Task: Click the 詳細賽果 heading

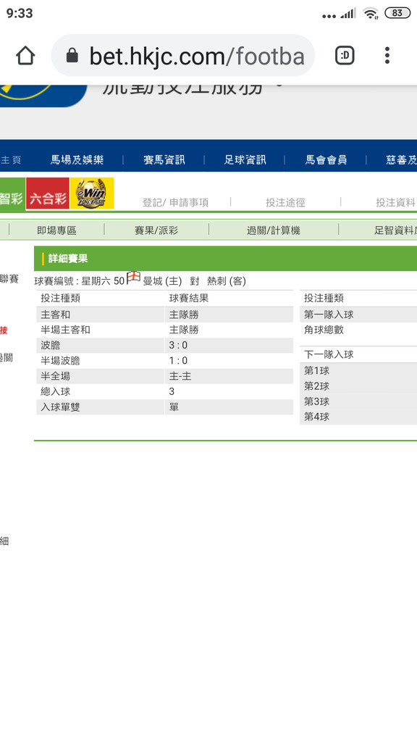Action: coord(68,259)
